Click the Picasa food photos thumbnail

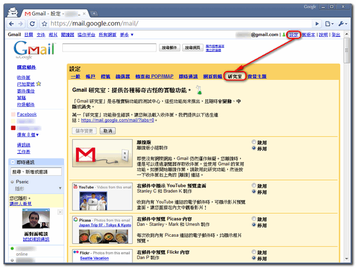[x=103, y=236]
